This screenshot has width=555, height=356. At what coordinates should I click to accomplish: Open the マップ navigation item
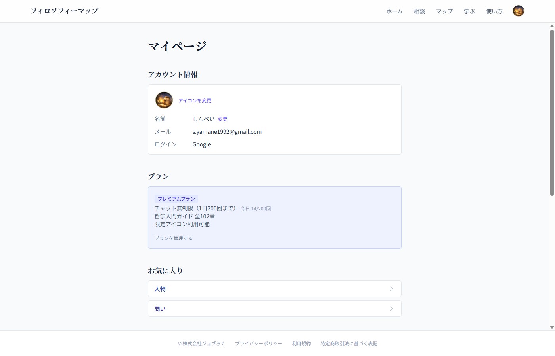pos(444,11)
